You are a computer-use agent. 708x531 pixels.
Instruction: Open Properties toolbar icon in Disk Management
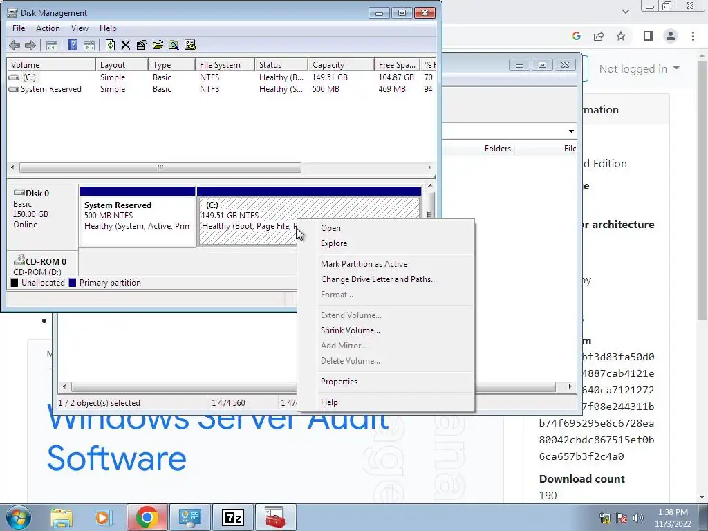(142, 45)
